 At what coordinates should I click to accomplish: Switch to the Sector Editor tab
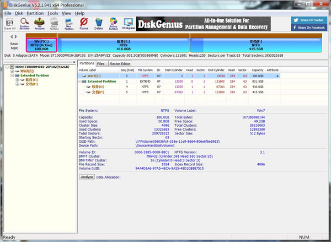pos(120,64)
